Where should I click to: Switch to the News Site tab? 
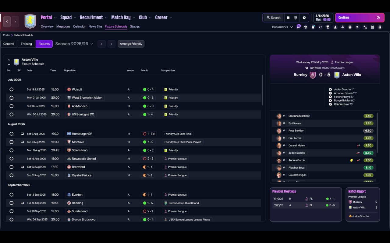click(x=95, y=27)
